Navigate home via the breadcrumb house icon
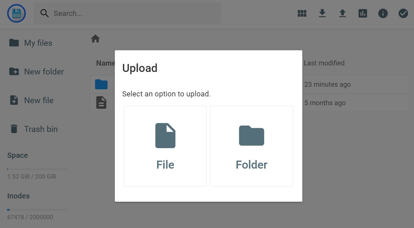The image size is (414, 228). click(x=95, y=38)
